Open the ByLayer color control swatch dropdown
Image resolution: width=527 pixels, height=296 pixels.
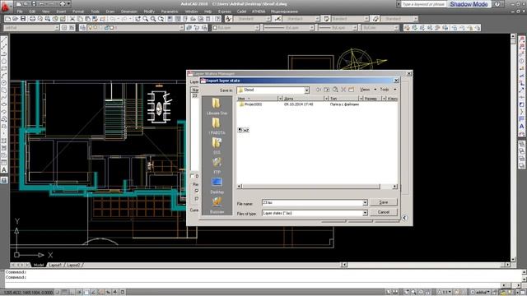[x=257, y=28]
